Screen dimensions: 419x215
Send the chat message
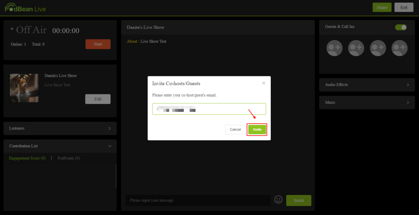point(298,200)
